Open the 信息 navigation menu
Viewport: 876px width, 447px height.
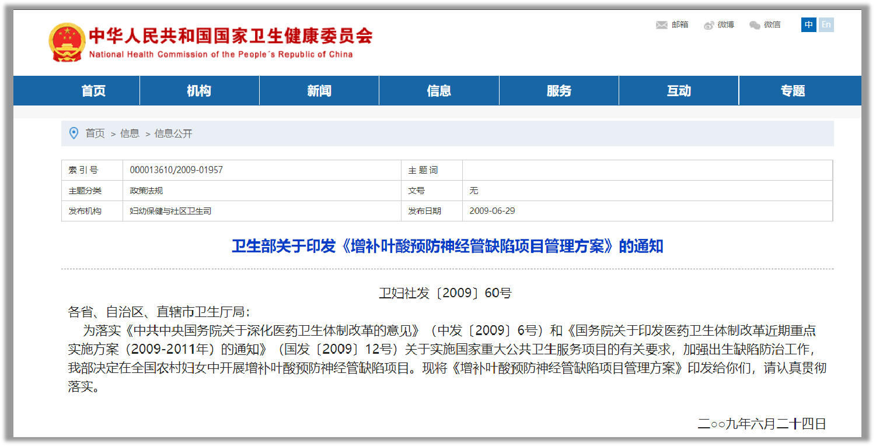coord(439,91)
